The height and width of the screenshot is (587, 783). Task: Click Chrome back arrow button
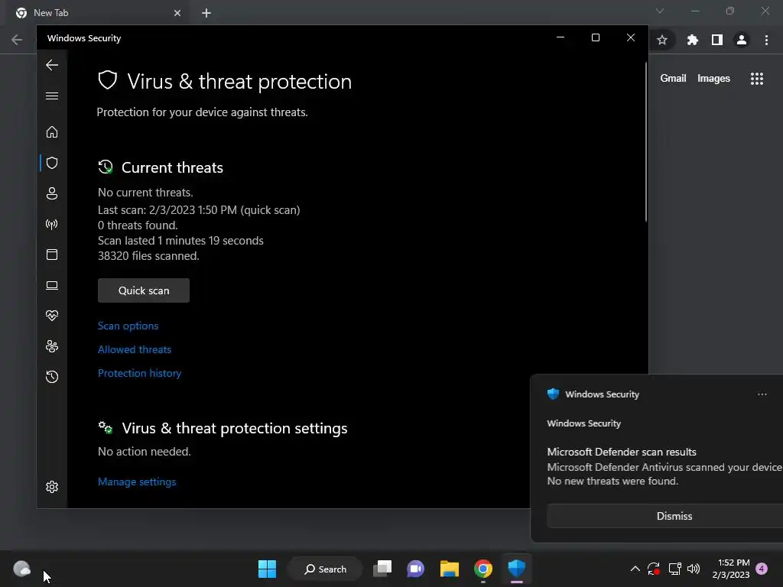(17, 40)
